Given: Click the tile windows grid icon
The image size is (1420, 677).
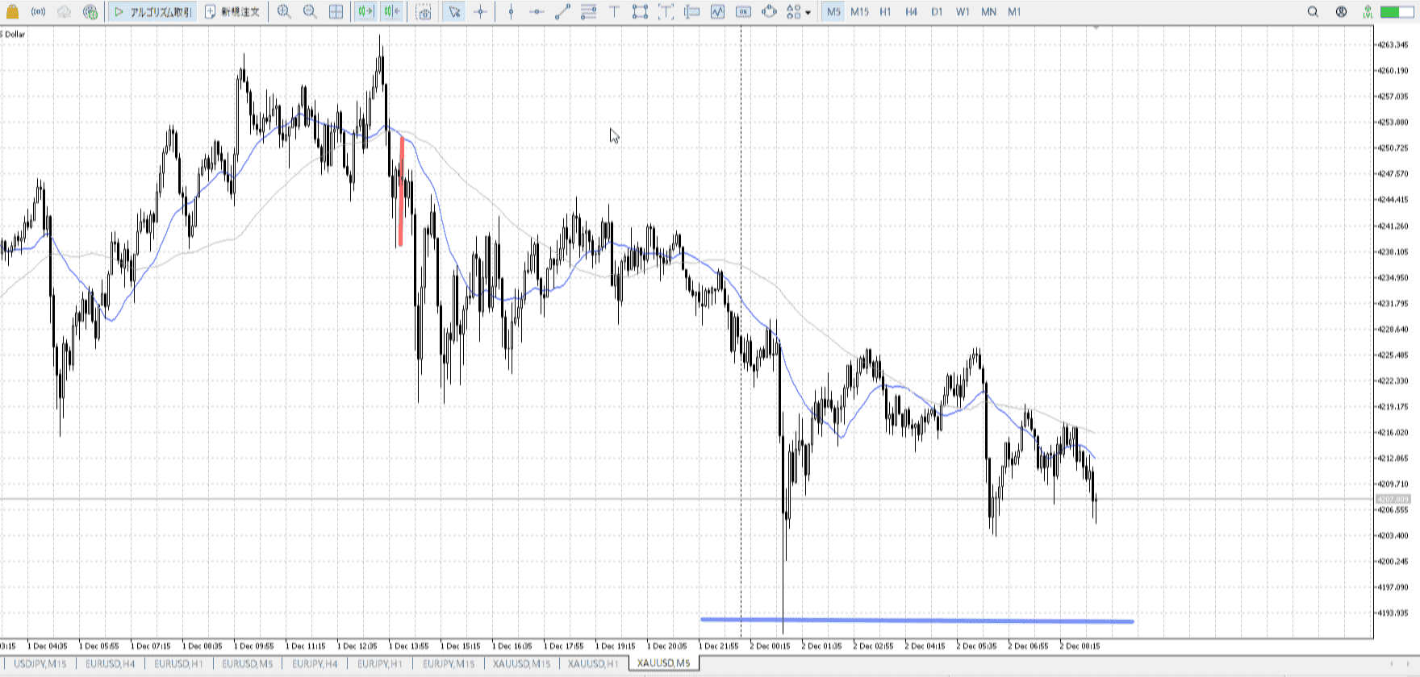Looking at the screenshot, I should click(336, 12).
